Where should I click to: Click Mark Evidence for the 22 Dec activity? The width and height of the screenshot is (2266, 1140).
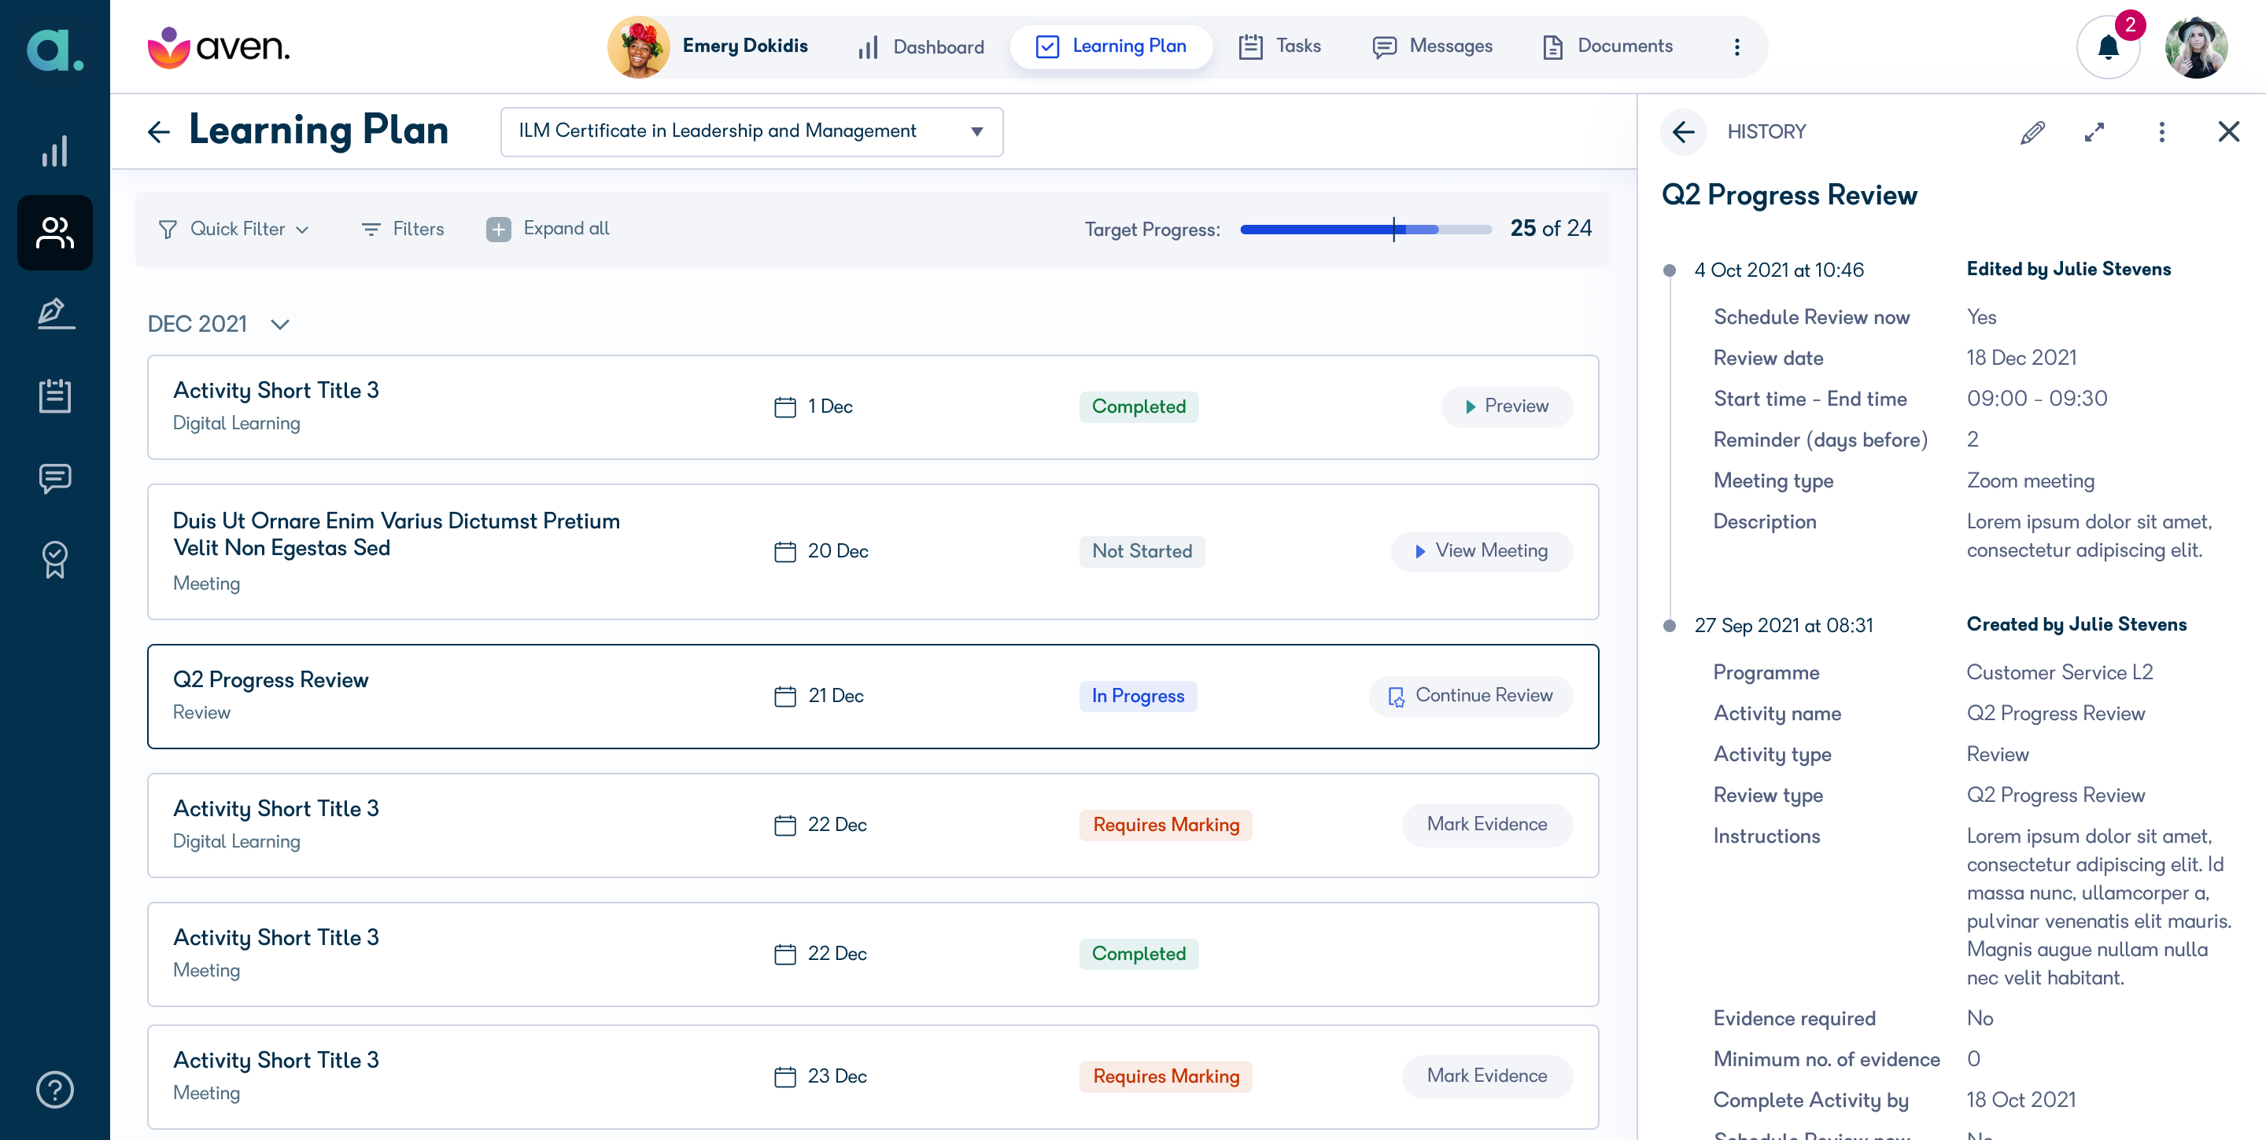pos(1486,825)
